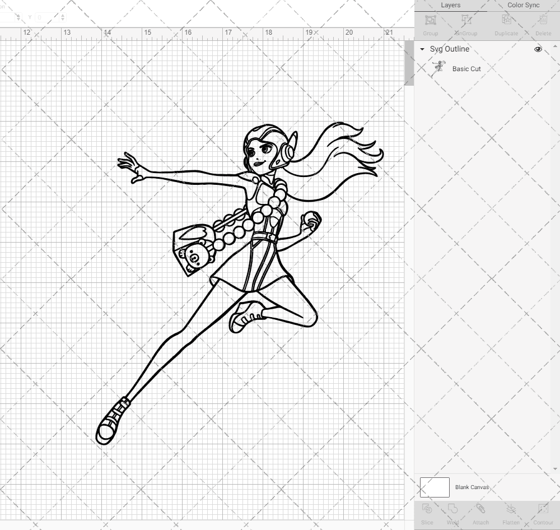Click the Duplicate icon

[x=506, y=20]
